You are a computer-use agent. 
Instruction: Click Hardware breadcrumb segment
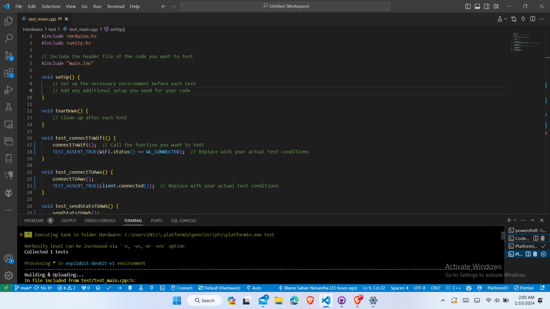(x=33, y=29)
